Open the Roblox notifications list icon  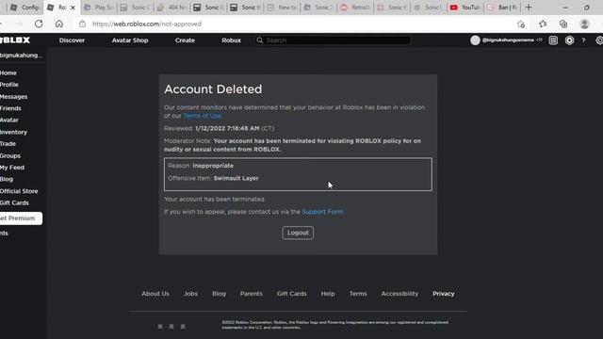(x=553, y=40)
